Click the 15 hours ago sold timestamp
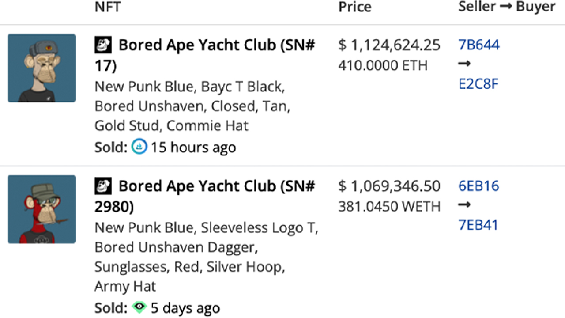The width and height of the screenshot is (565, 318). (x=193, y=148)
